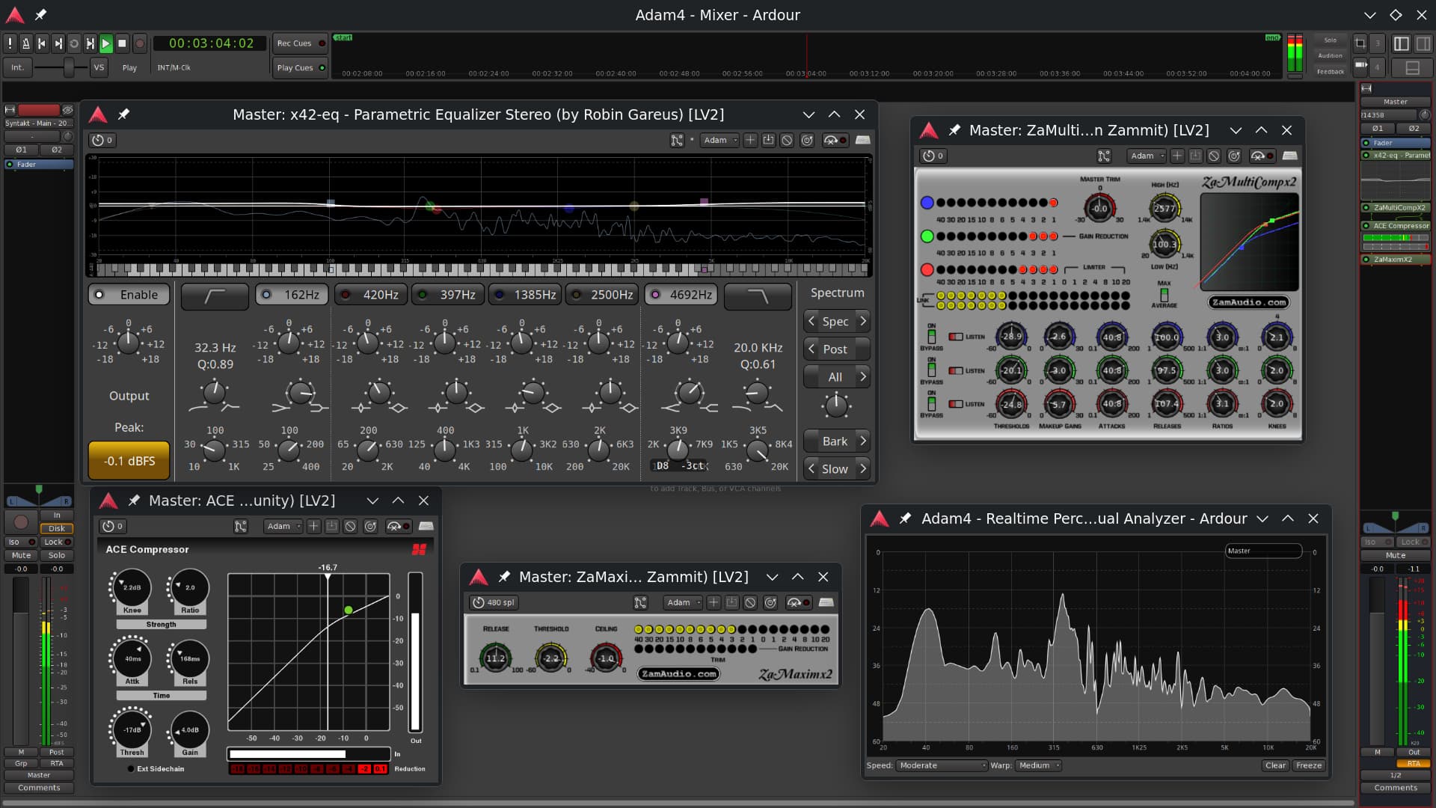Screen dimensions: 1436x808
Task: Click the analyzer Freeze button
Action: (x=1308, y=765)
